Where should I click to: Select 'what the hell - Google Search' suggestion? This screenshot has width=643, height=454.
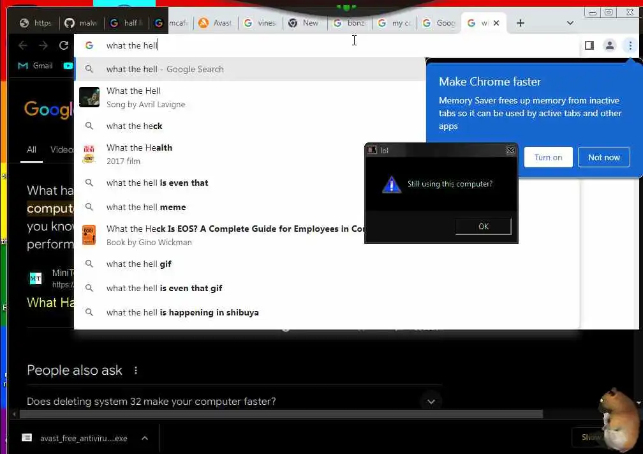click(x=250, y=69)
